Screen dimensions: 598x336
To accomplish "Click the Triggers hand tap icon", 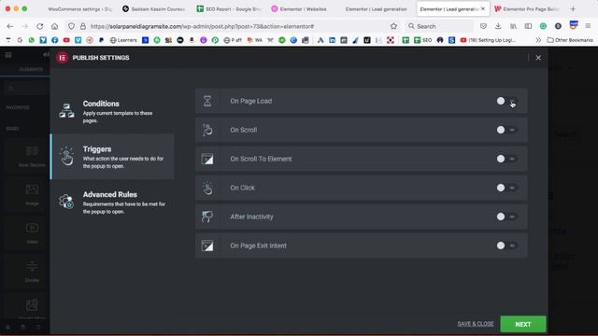I will pos(66,156).
